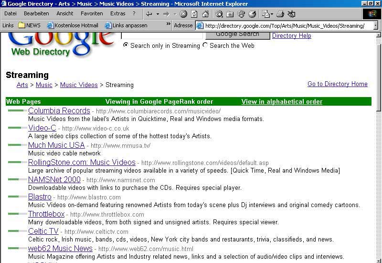Click the NEWS folder in Links bar

(29, 25)
